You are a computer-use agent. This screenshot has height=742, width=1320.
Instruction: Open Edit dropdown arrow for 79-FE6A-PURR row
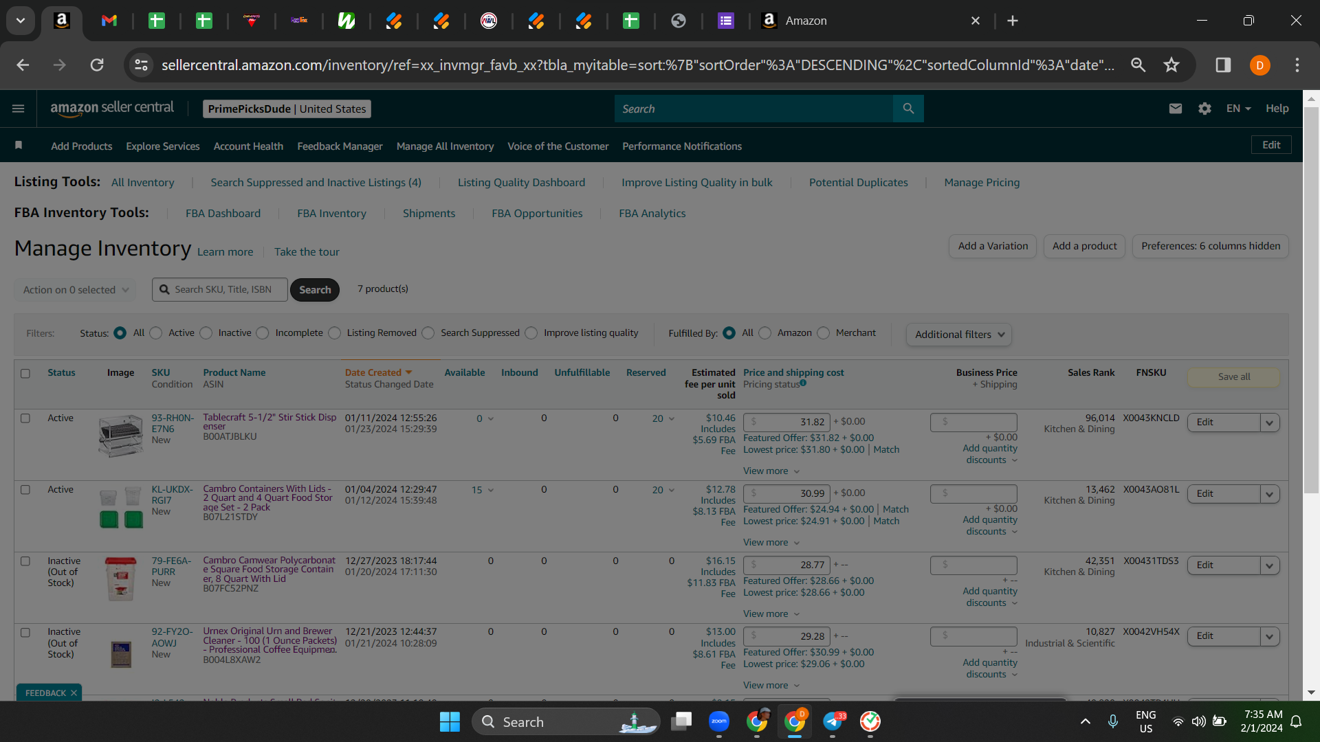pyautogui.click(x=1270, y=565)
